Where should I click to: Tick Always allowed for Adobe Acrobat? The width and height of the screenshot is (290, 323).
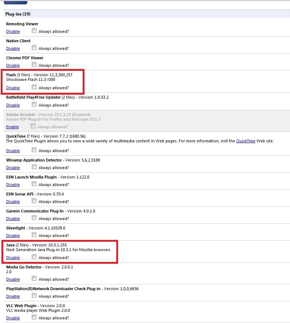click(x=33, y=126)
